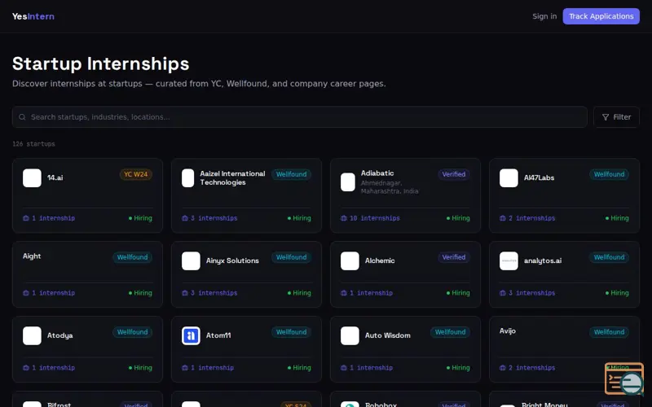
Task: Click Wellfound badge on Auto Wisdom card
Action: point(450,332)
